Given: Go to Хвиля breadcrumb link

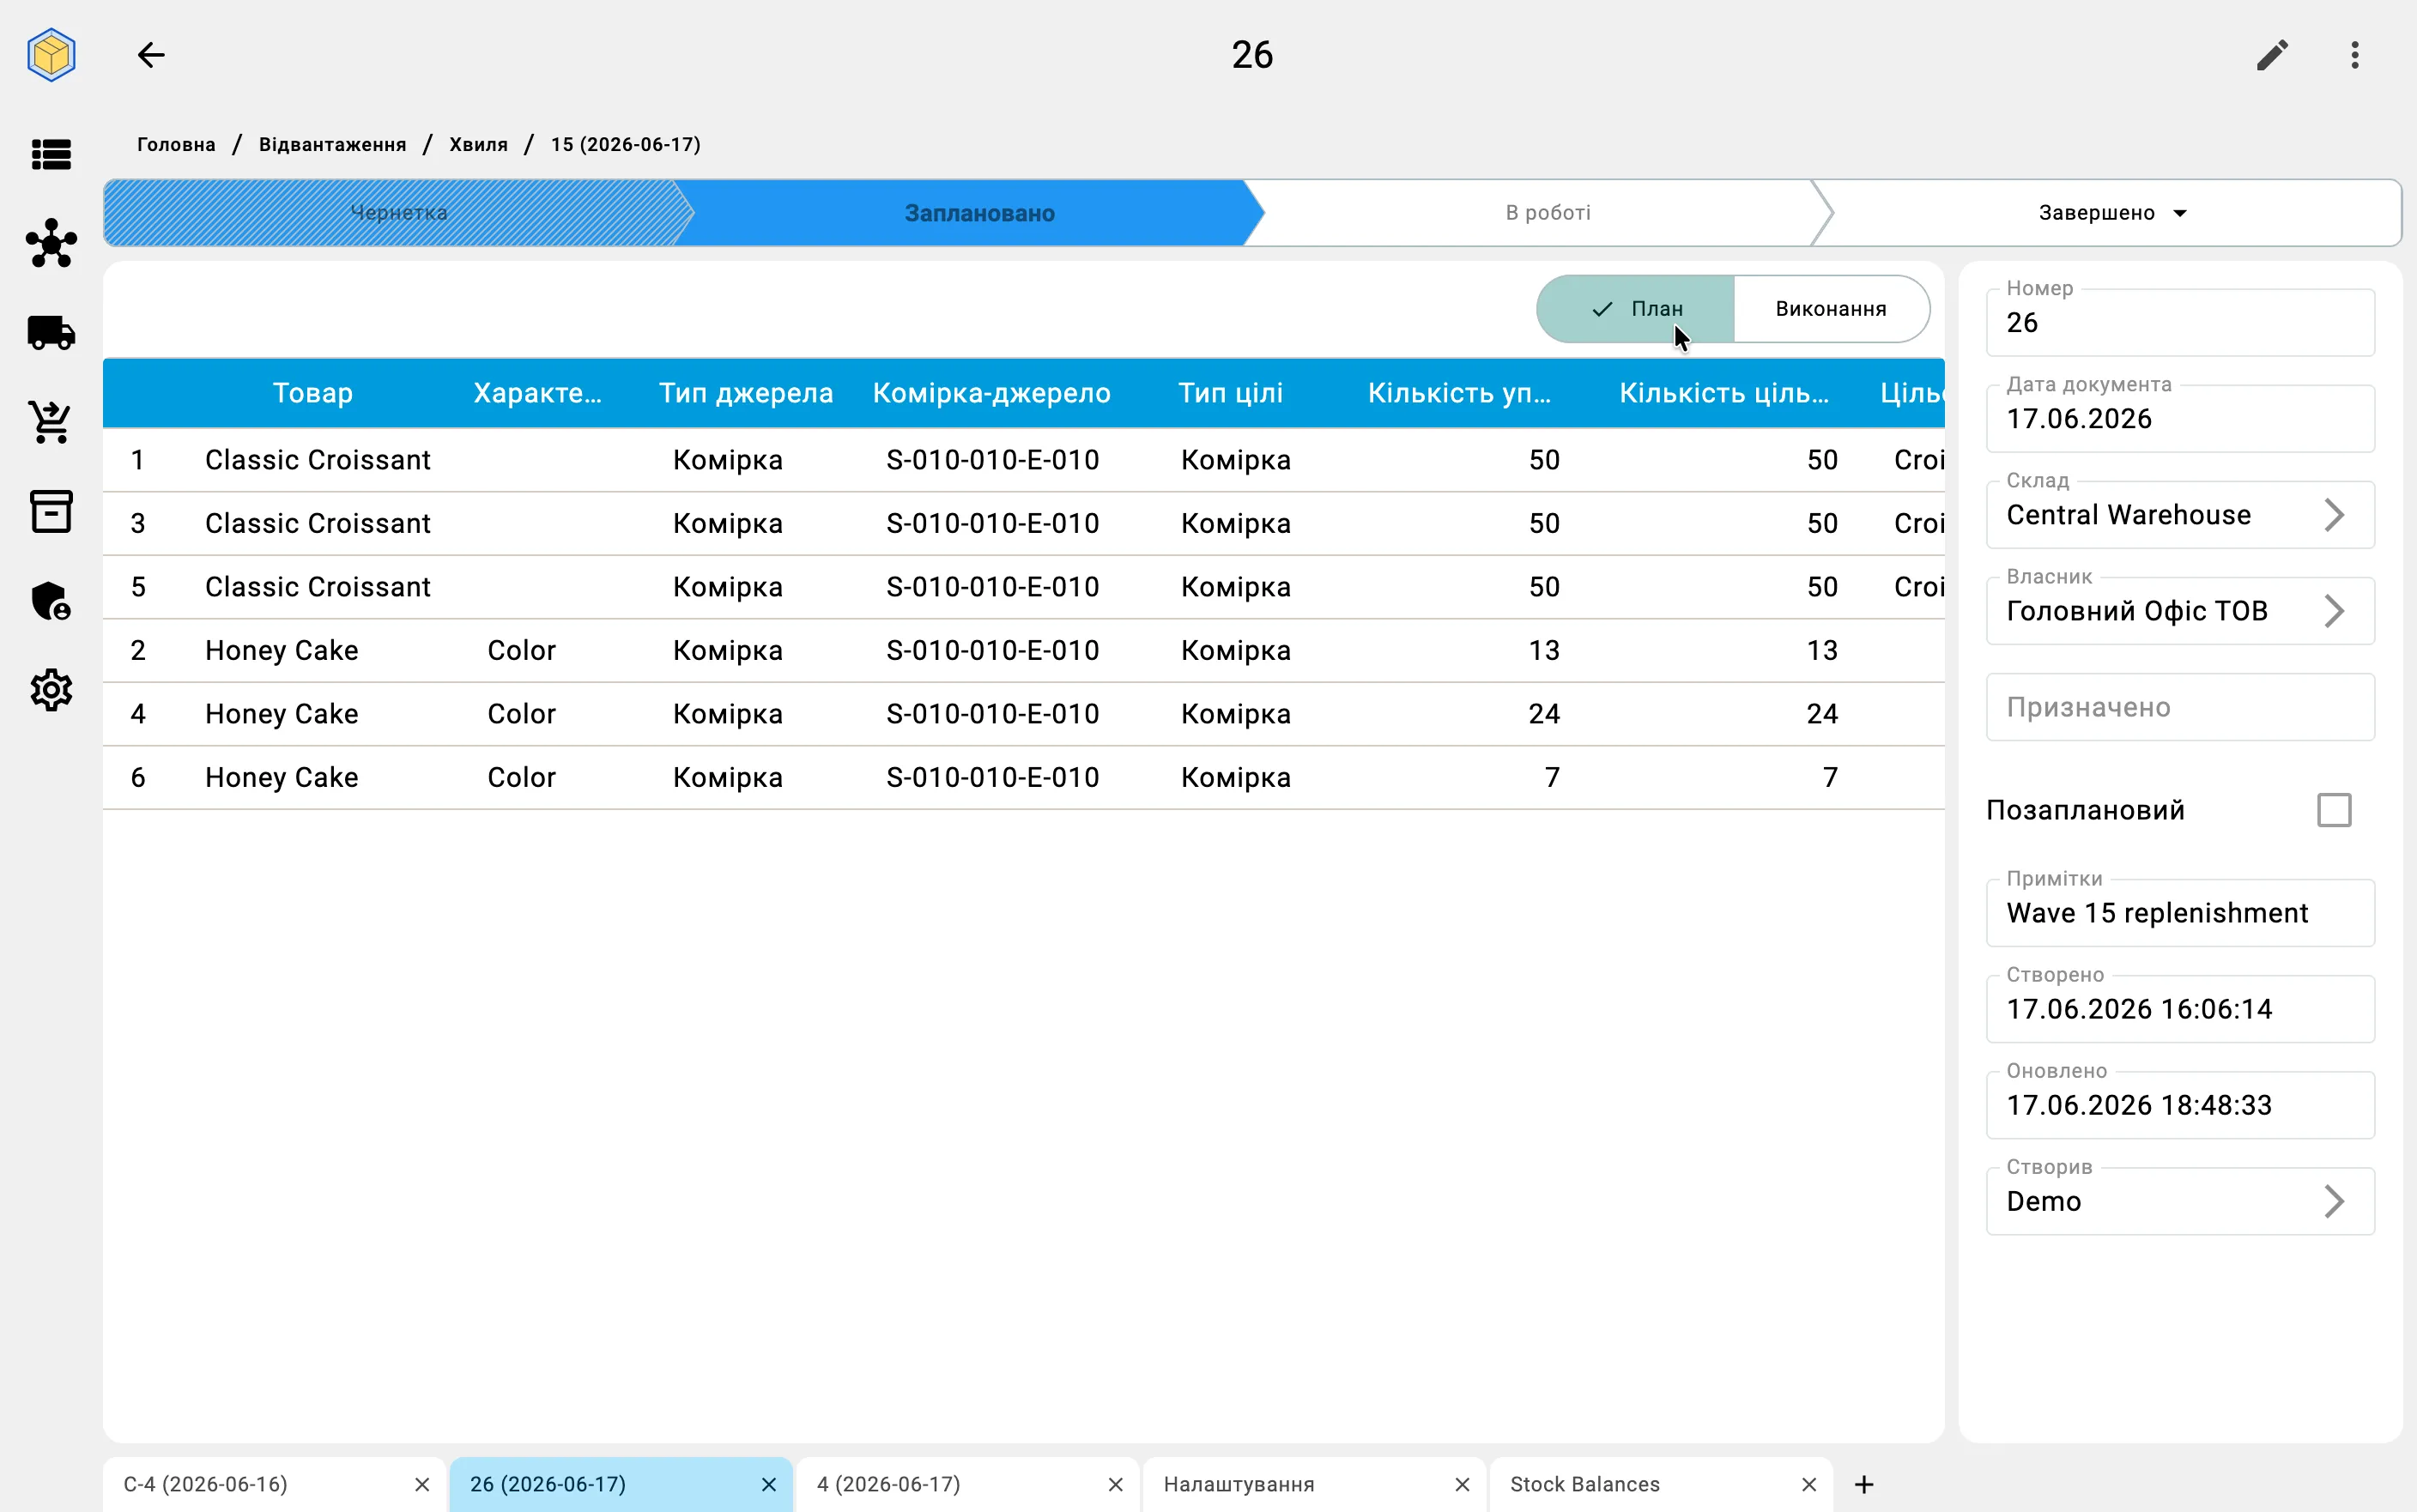Looking at the screenshot, I should click(x=478, y=144).
